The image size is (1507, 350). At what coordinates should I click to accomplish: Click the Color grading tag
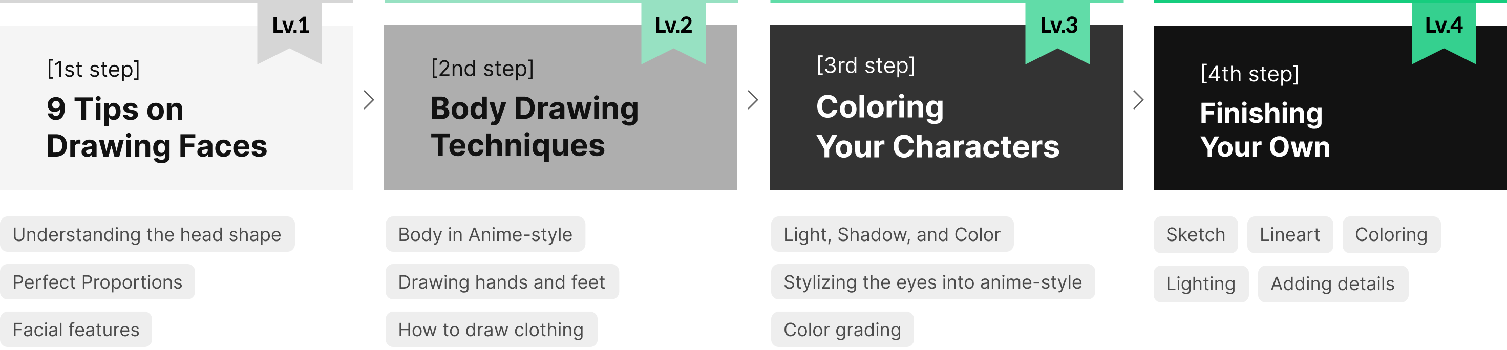[842, 330]
